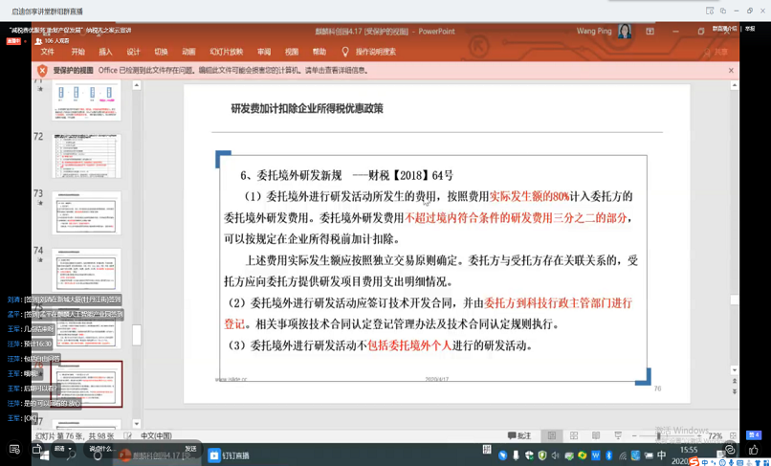Click the thumbnail panel scrollbar thumb
771x466 pixels.
pyautogui.click(x=137, y=335)
